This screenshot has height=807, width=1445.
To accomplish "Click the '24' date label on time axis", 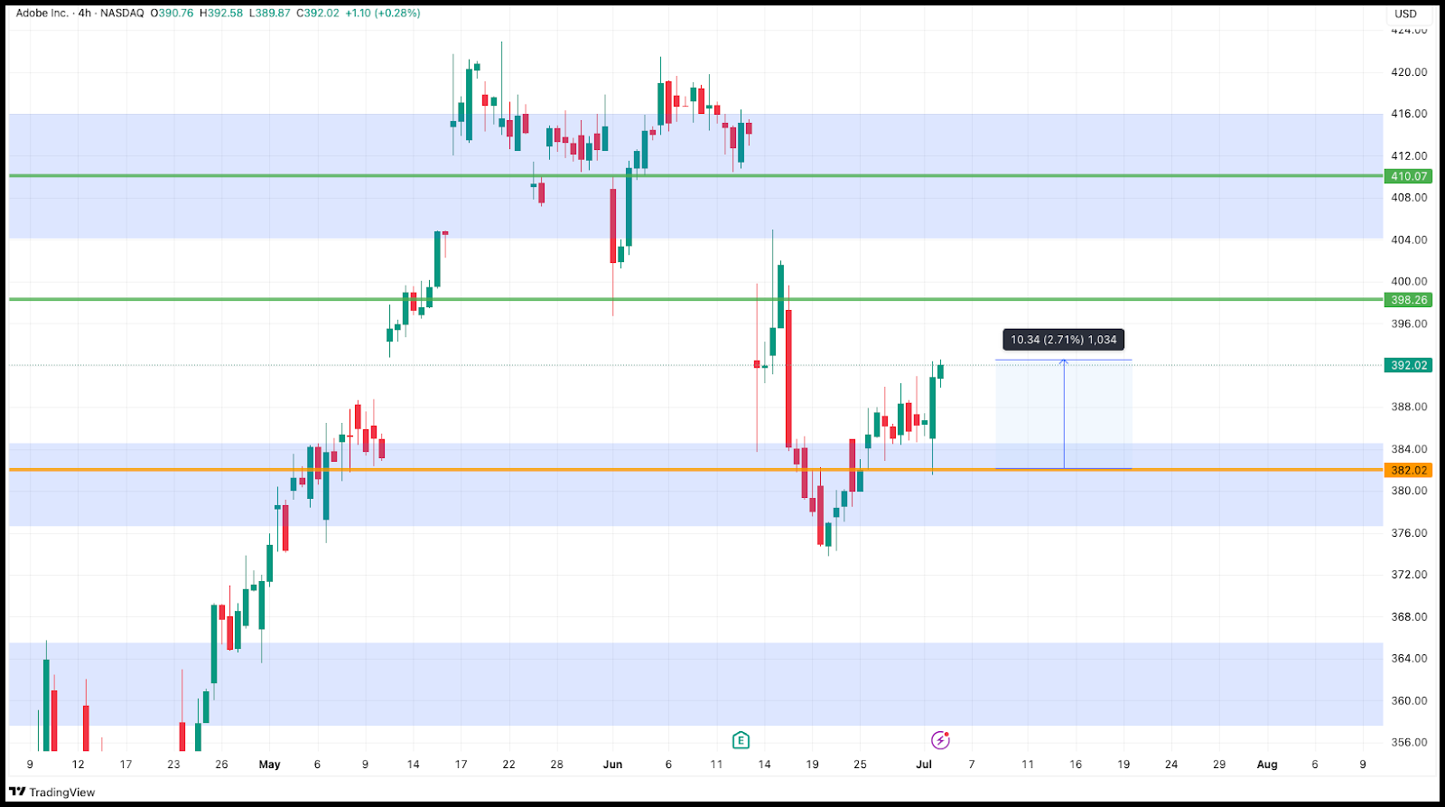I will pyautogui.click(x=1171, y=765).
